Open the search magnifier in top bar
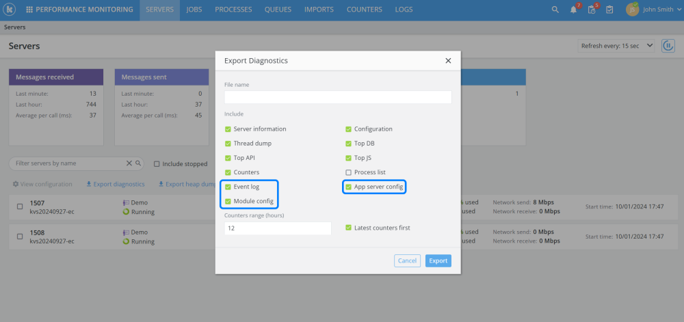The image size is (684, 322). (x=555, y=10)
